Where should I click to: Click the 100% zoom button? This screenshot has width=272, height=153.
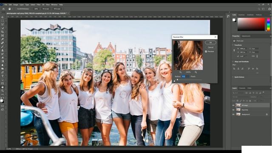[36, 9]
